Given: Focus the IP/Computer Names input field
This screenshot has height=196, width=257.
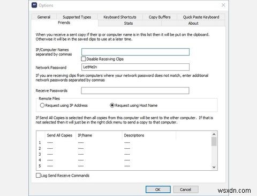Looking at the screenshot, I should point(135,52).
